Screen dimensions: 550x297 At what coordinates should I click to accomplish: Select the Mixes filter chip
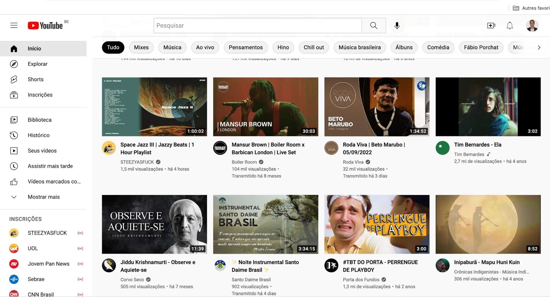tap(141, 47)
